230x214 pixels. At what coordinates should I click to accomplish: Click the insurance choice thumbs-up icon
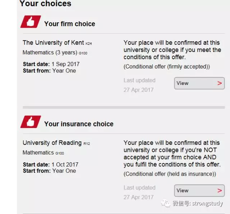(31, 122)
